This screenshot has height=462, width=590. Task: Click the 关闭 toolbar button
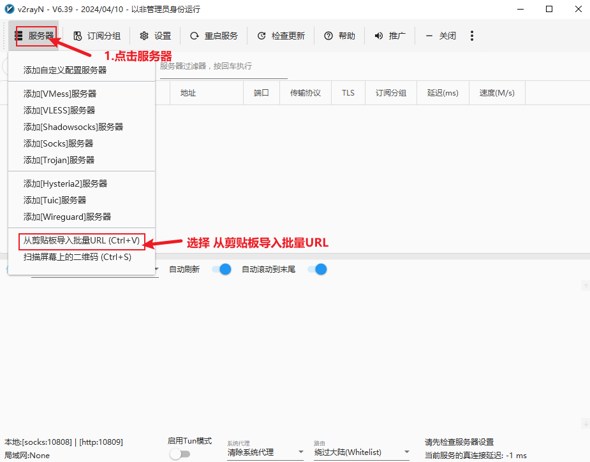(x=441, y=36)
